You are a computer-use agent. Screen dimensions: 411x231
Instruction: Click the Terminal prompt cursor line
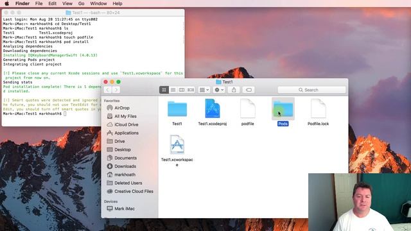click(35, 114)
